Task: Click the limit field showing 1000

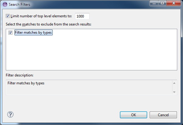Action: 82,16
